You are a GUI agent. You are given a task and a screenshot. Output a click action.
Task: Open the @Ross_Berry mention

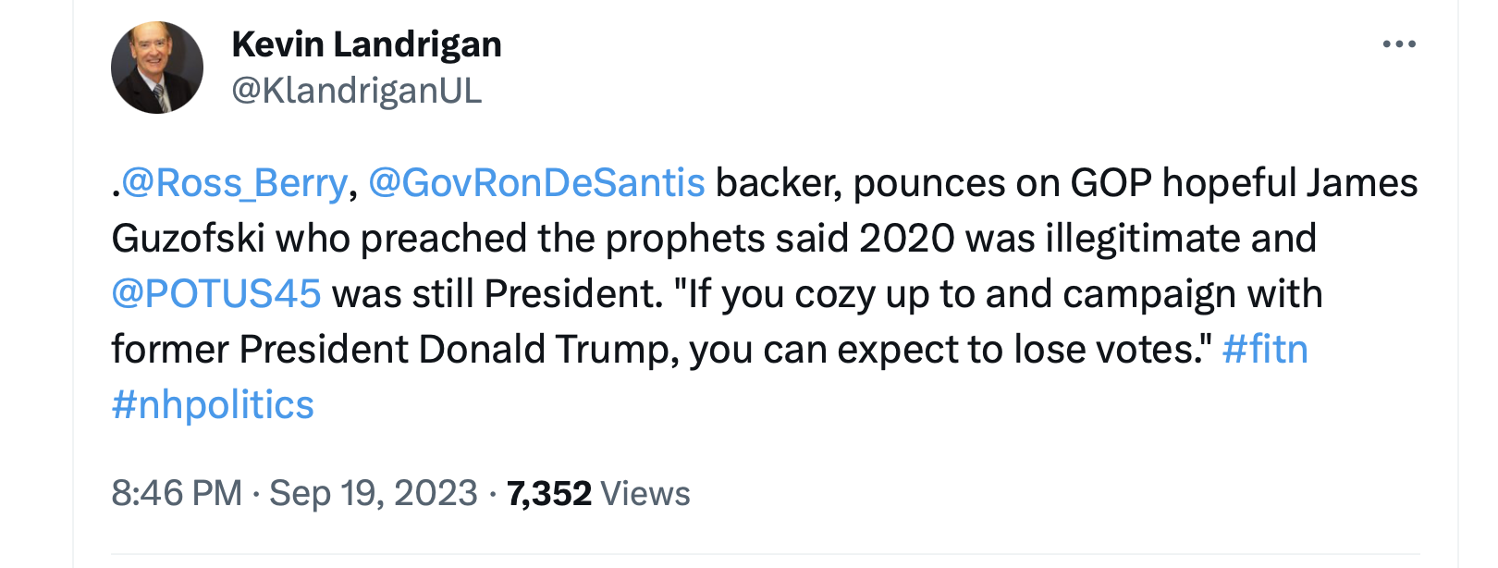coord(234,183)
